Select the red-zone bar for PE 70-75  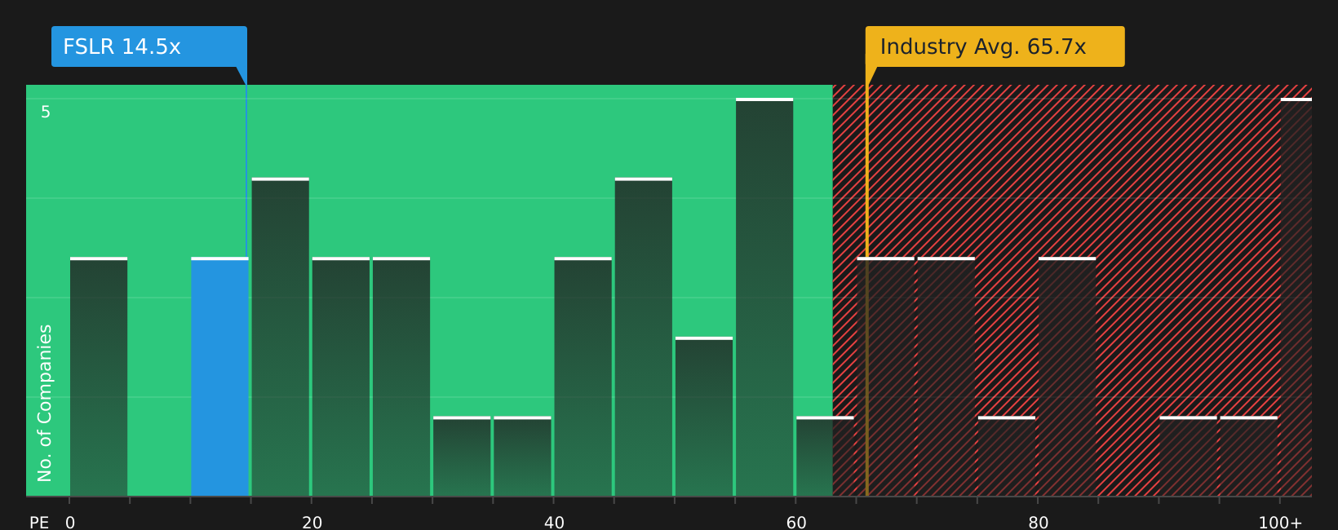[946, 377]
